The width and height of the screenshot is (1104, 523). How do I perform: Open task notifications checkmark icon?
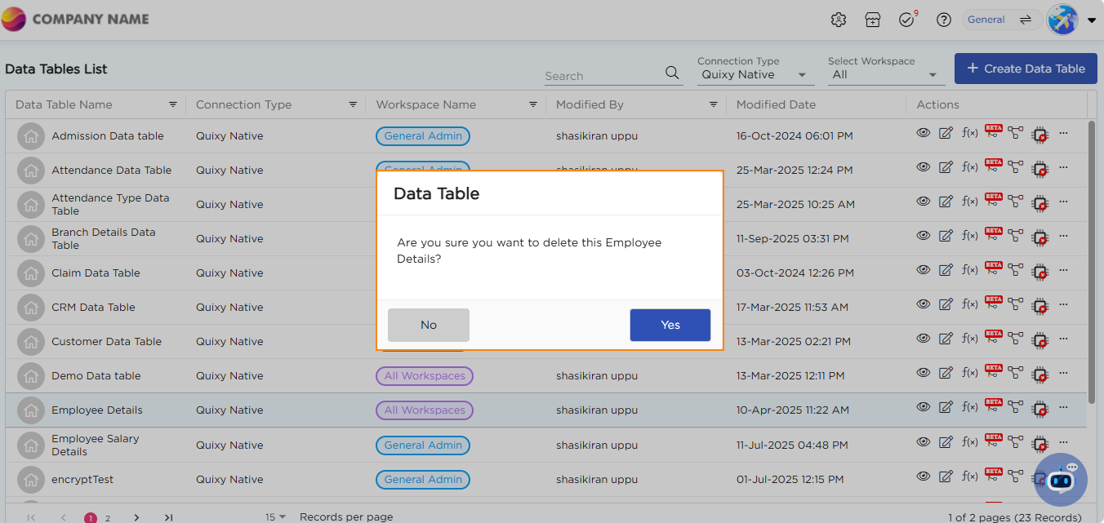point(906,20)
